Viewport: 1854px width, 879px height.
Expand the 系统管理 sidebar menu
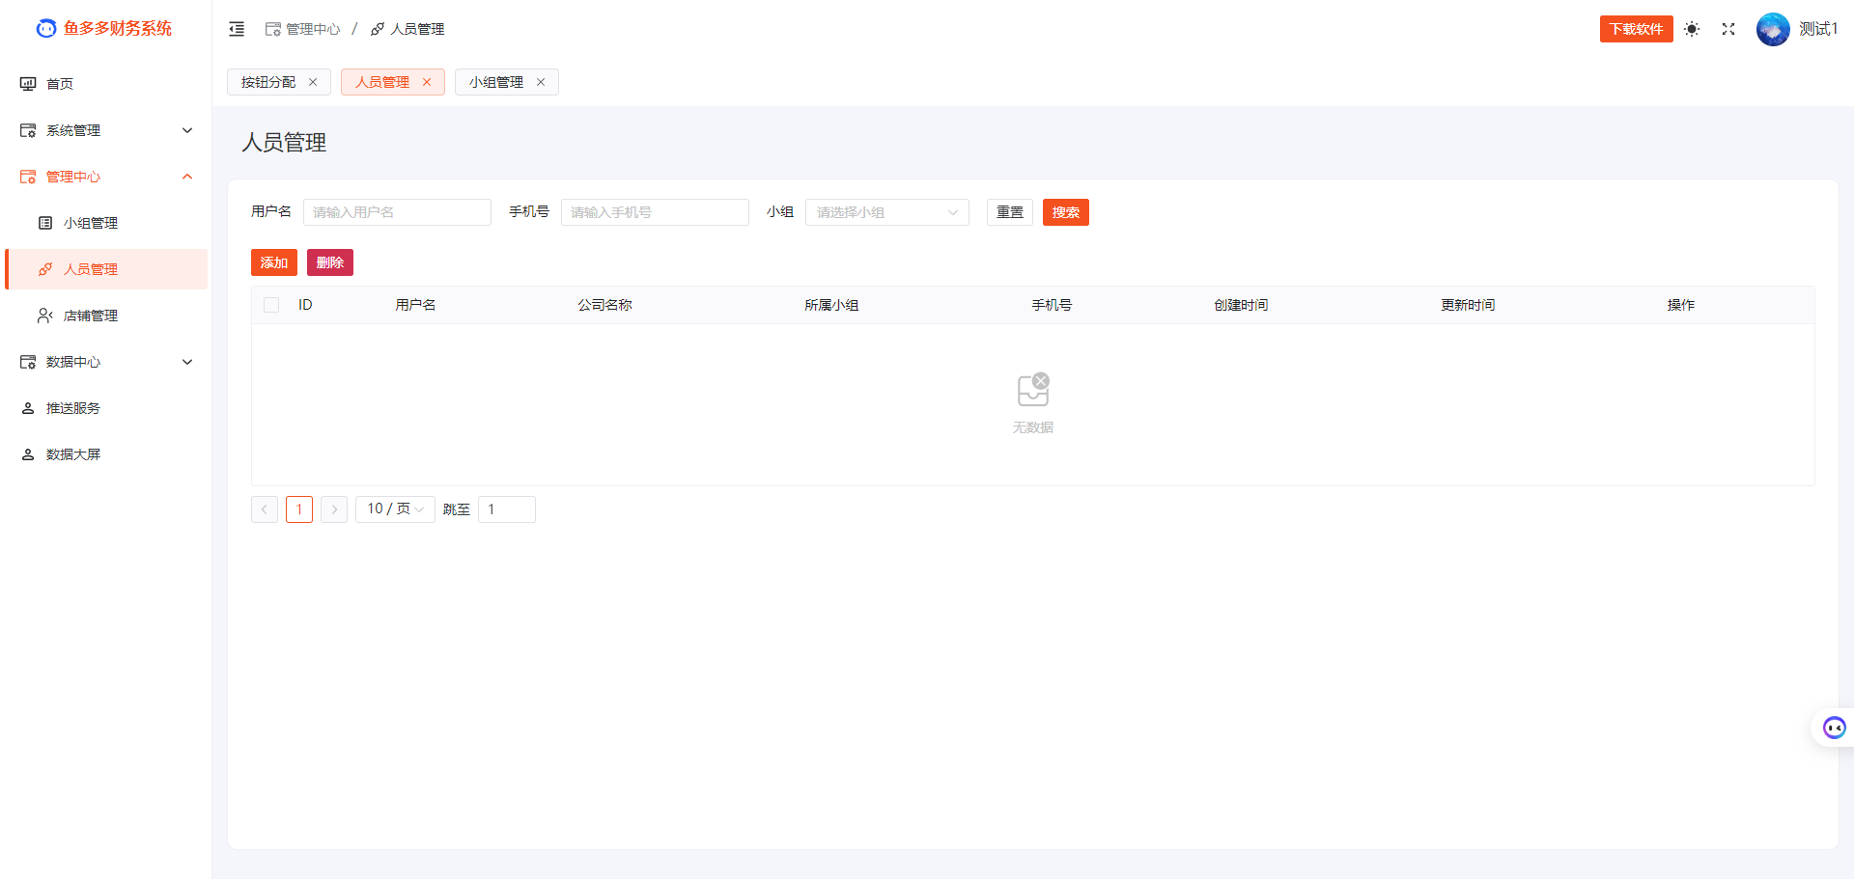tap(106, 130)
